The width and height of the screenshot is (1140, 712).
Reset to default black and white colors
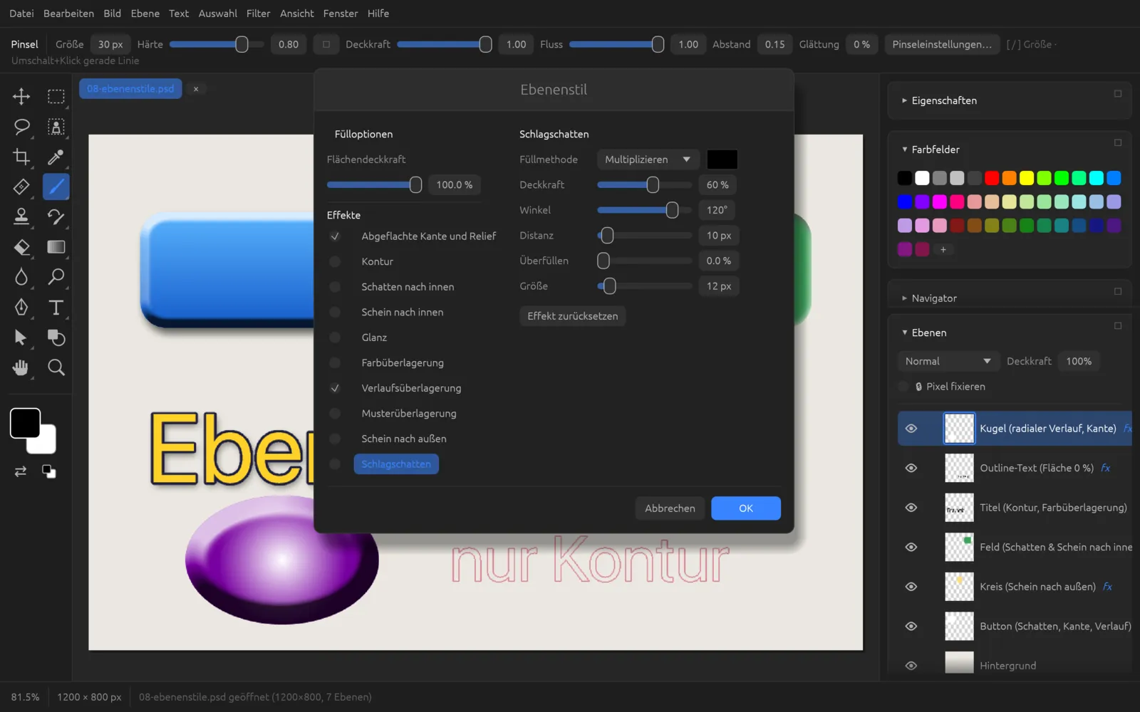[48, 471]
